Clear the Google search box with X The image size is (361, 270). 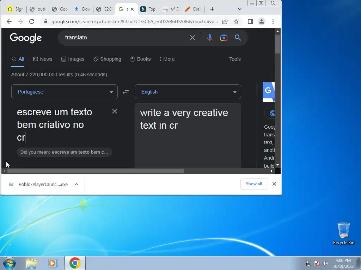coord(192,38)
